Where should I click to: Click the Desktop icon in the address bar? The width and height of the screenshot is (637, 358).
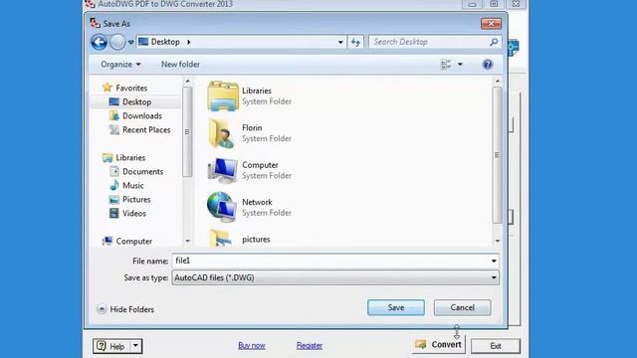click(x=143, y=42)
